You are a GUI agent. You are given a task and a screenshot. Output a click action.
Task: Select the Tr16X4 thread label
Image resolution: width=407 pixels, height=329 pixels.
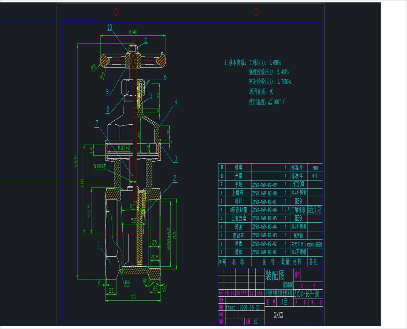[99, 166]
